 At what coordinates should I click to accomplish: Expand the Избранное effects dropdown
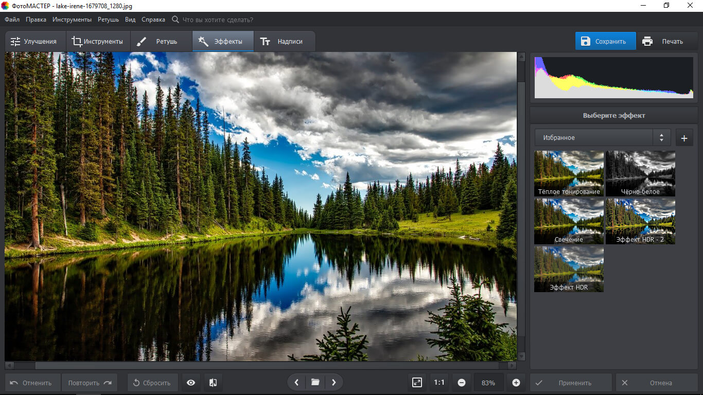602,138
